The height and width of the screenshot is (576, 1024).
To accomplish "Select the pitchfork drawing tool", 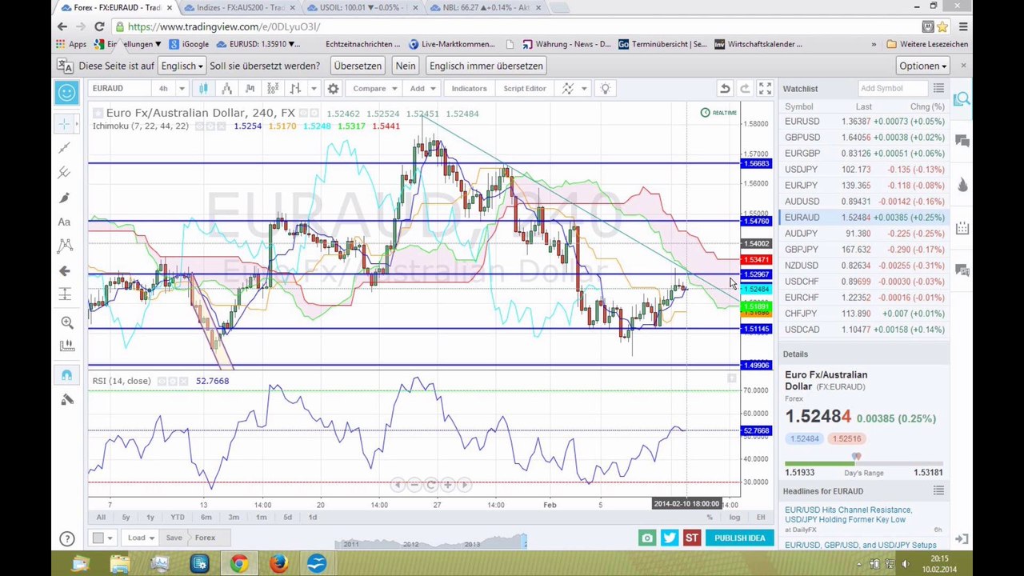I will point(66,172).
